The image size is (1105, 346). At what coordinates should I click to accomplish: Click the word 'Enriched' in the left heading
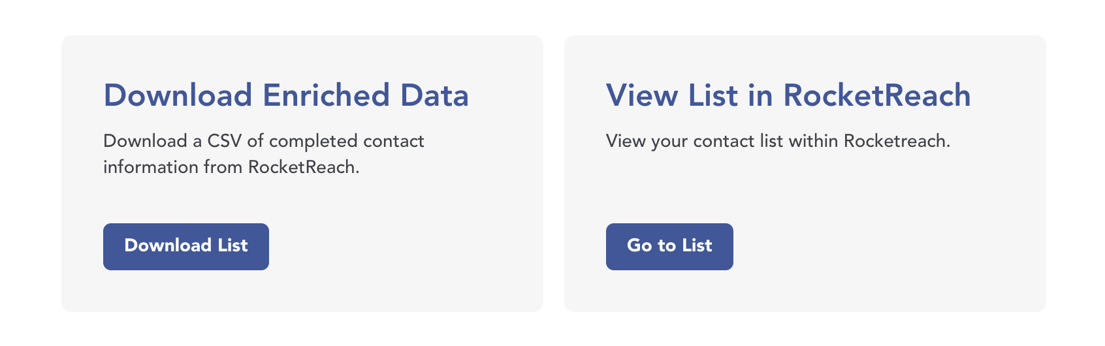pyautogui.click(x=326, y=95)
